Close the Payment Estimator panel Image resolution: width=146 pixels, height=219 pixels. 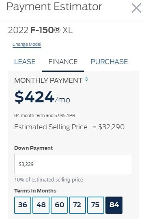tap(136, 8)
